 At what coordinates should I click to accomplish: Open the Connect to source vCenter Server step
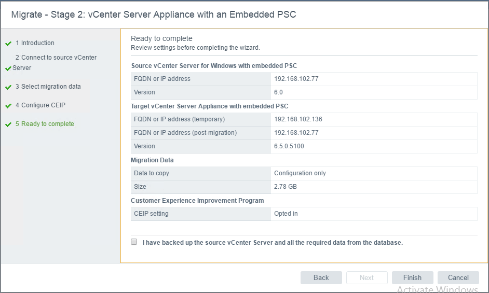click(x=55, y=62)
